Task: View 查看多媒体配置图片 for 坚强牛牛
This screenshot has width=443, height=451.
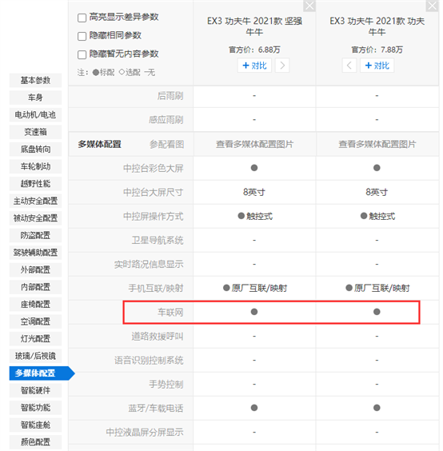Action: pyautogui.click(x=254, y=145)
